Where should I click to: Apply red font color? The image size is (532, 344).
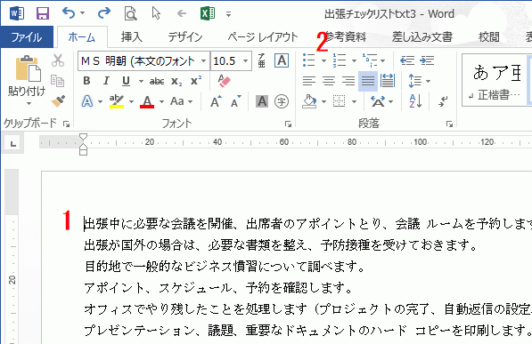(x=147, y=101)
